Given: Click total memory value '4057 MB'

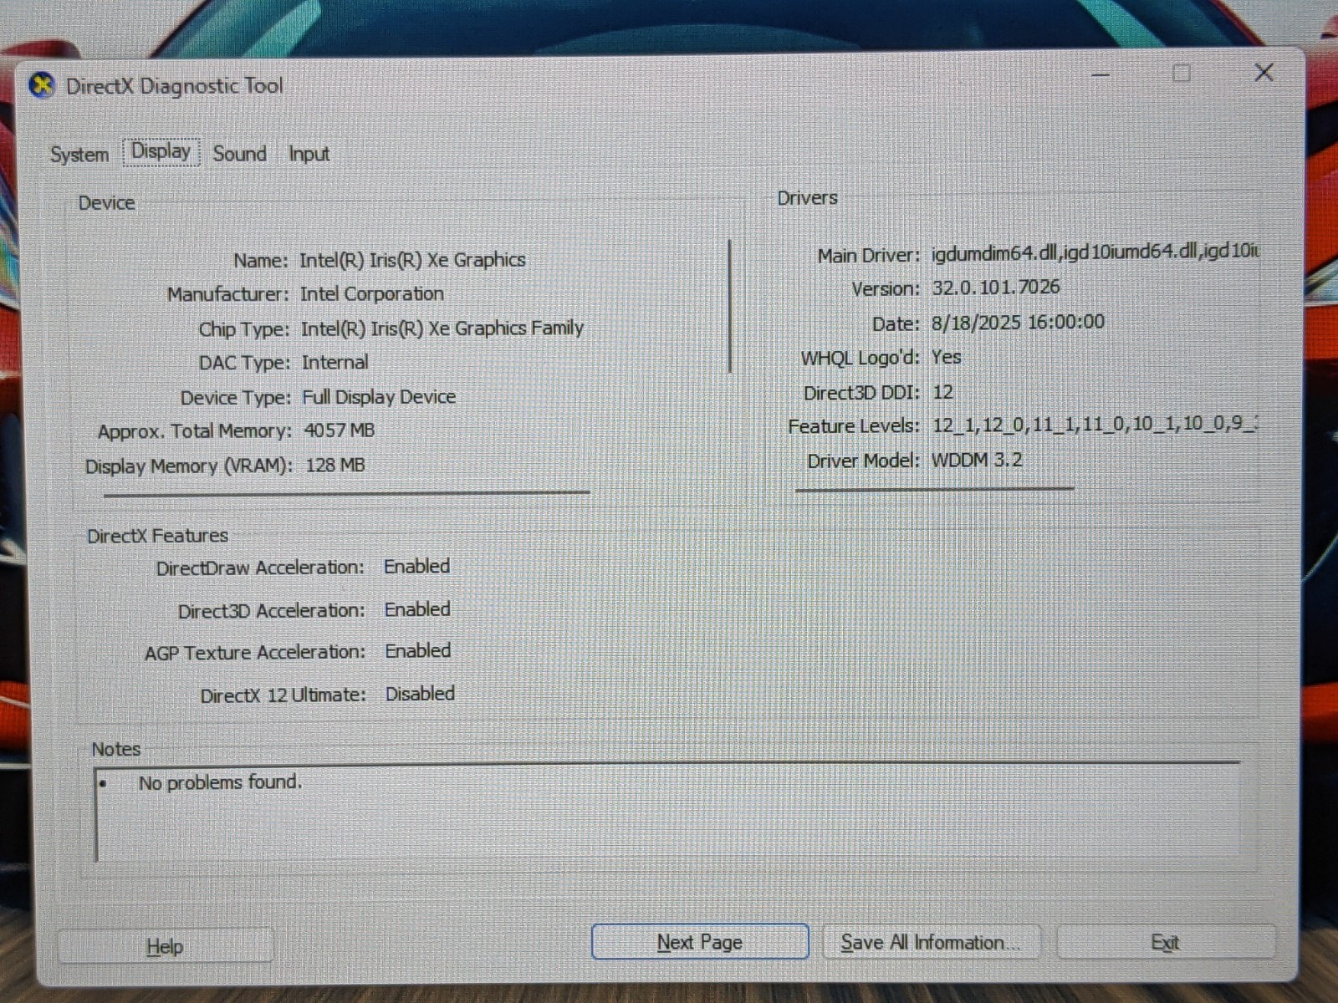Looking at the screenshot, I should tap(340, 430).
